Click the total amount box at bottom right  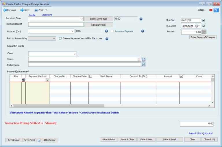pyautogui.click(x=197, y=124)
